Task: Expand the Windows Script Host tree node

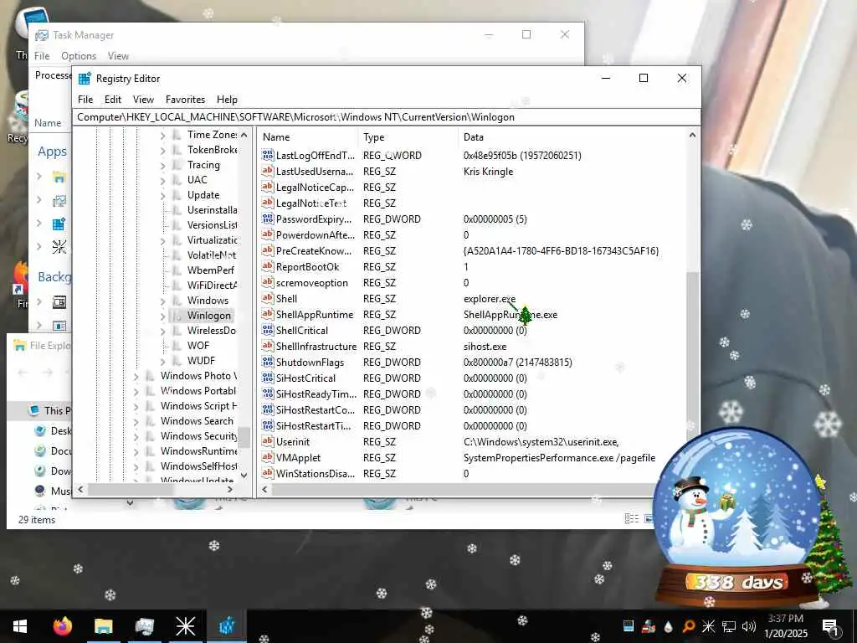Action: 136,406
